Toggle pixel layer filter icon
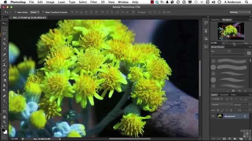 pyautogui.click(x=227, y=99)
